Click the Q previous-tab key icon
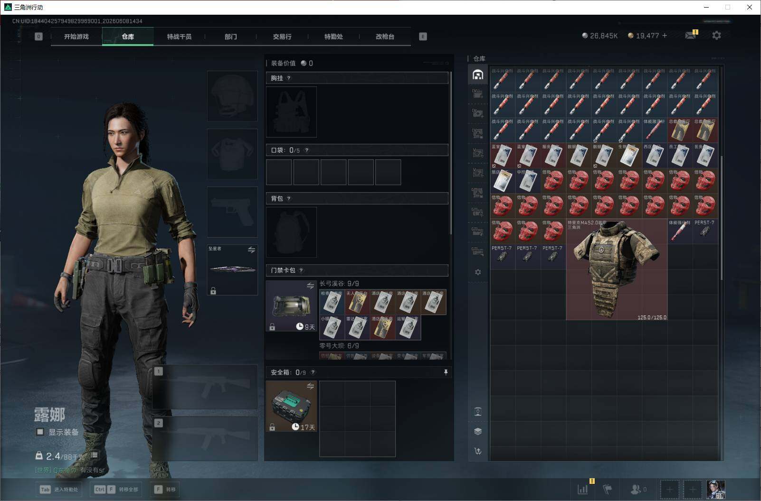Screen dimensions: 761x501 [38, 37]
